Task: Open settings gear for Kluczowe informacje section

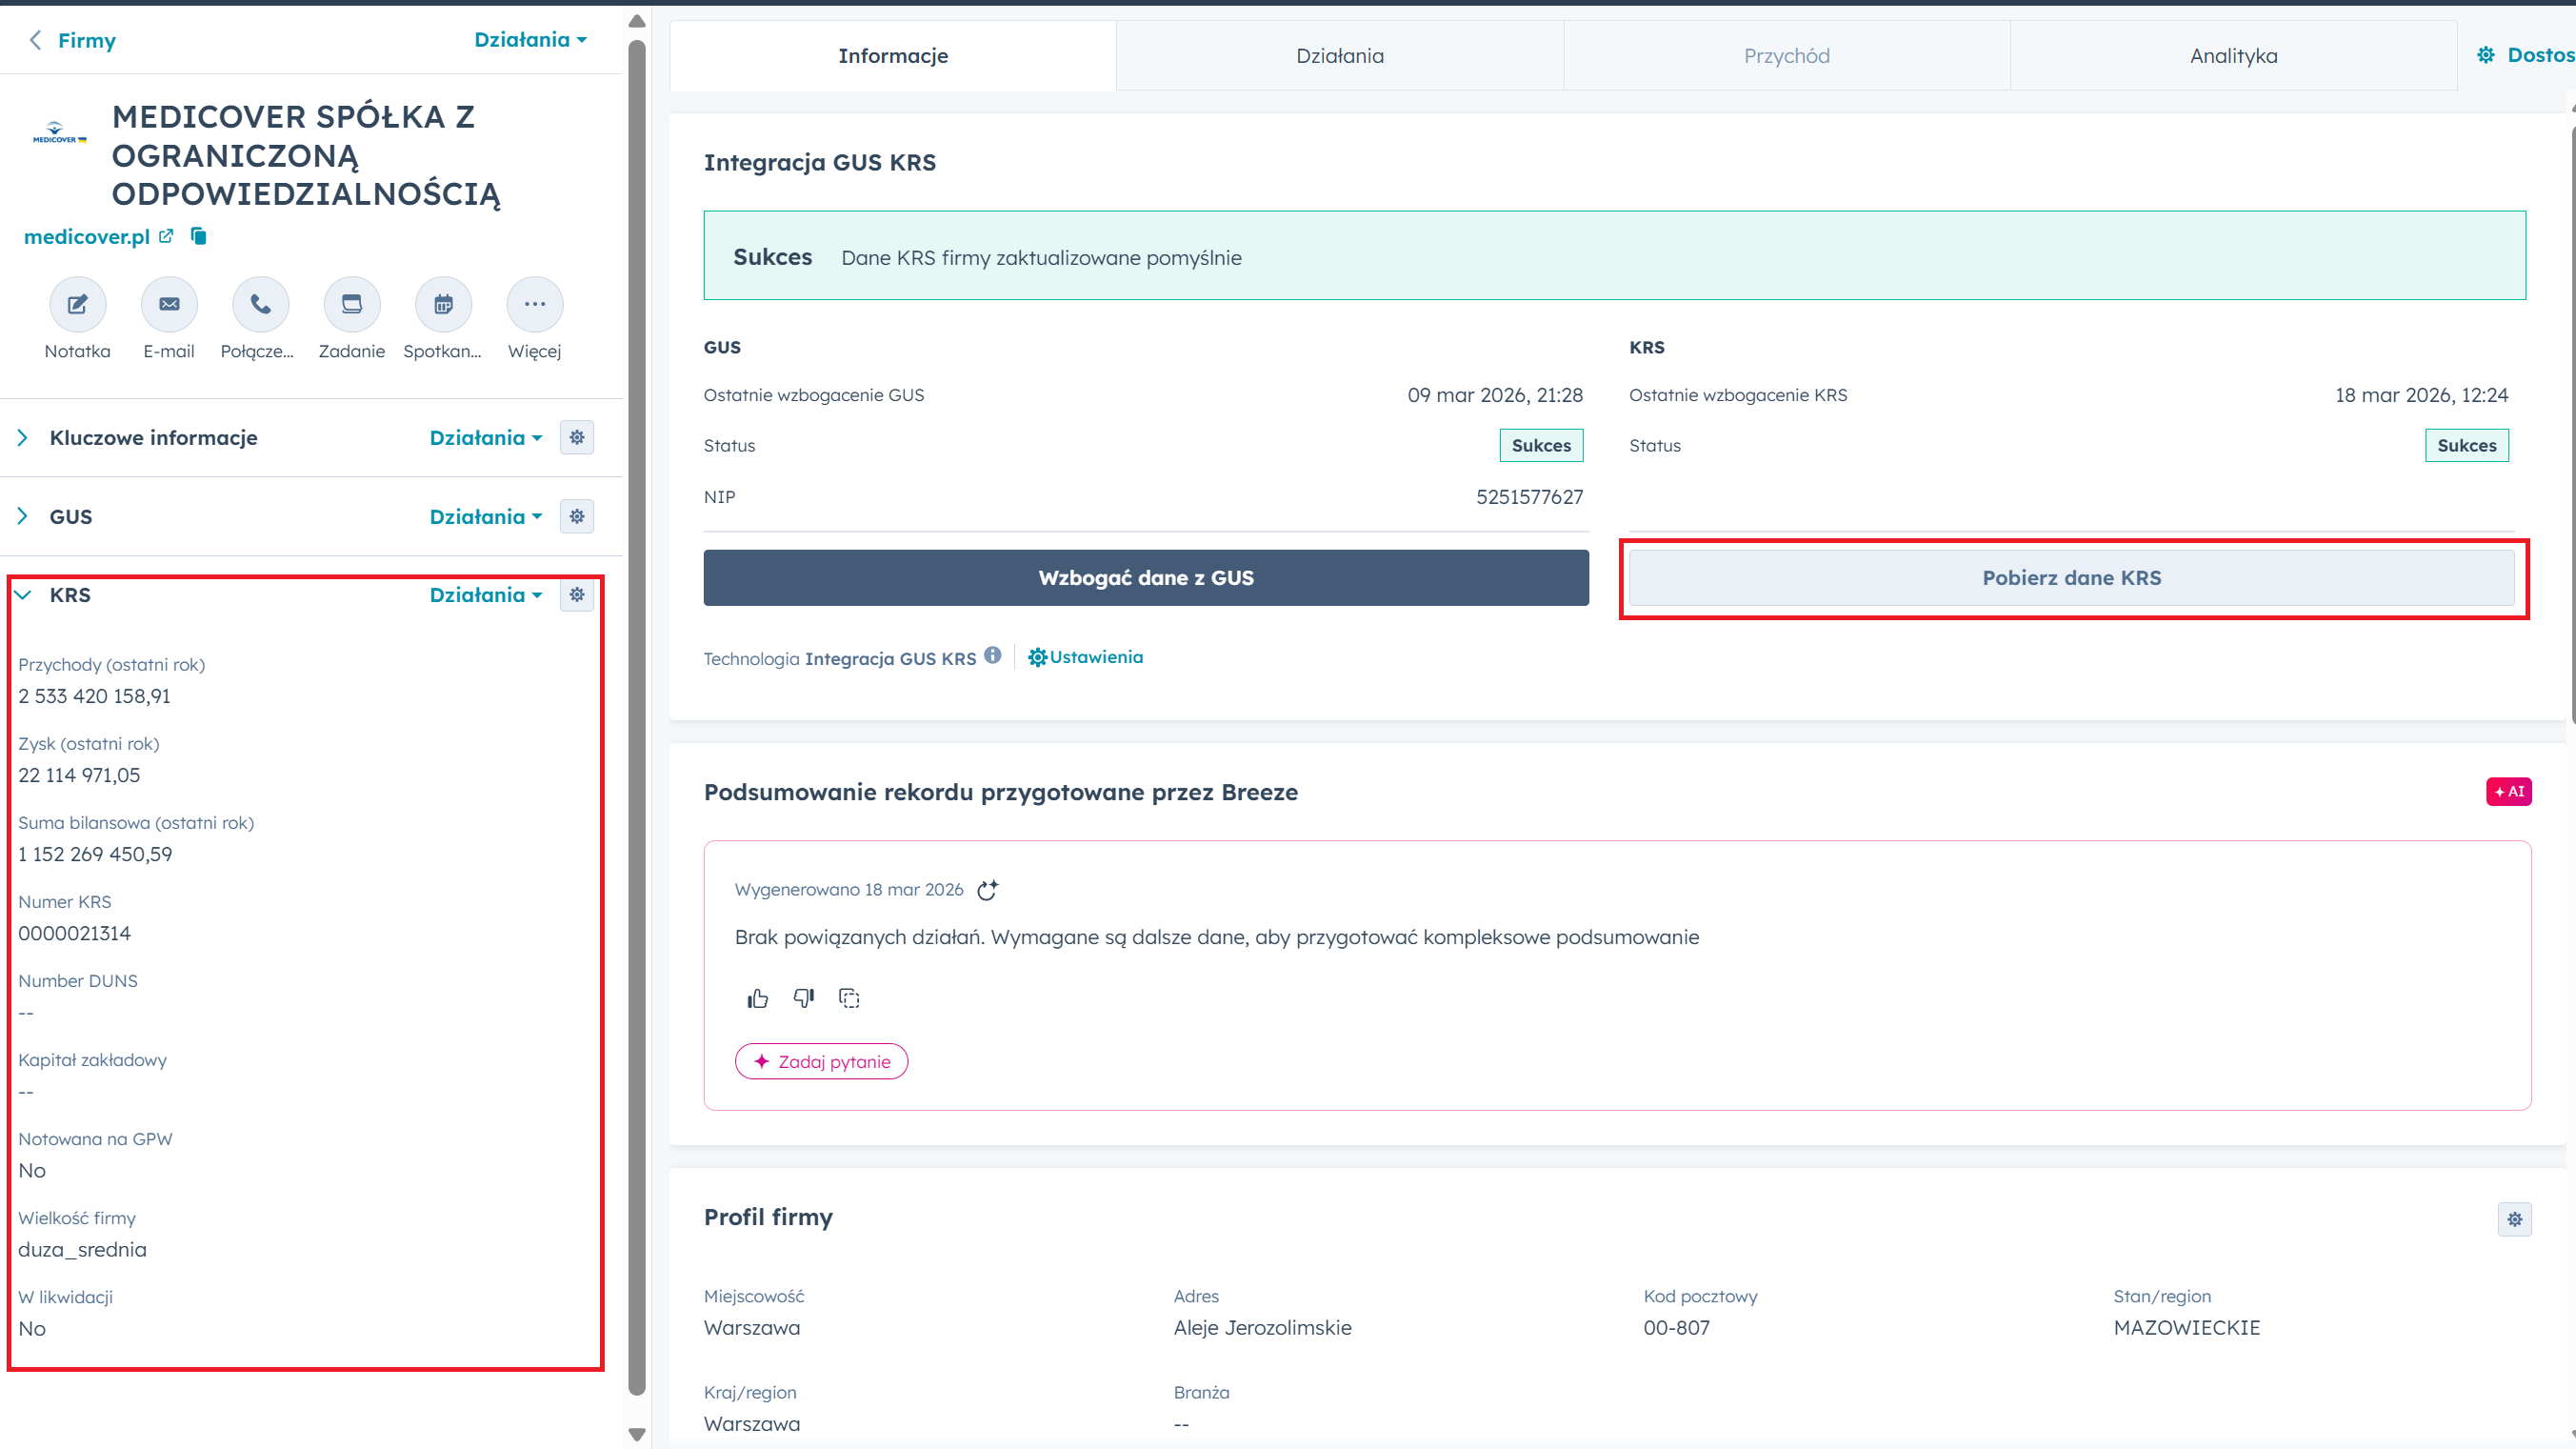Action: [x=577, y=437]
